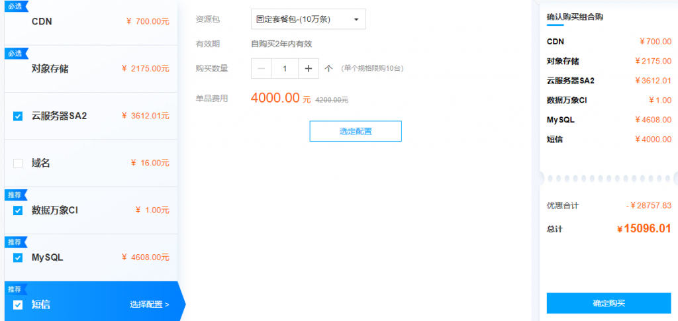The image size is (678, 321).
Task: Click the plus icon to increase quantity
Action: (x=309, y=69)
